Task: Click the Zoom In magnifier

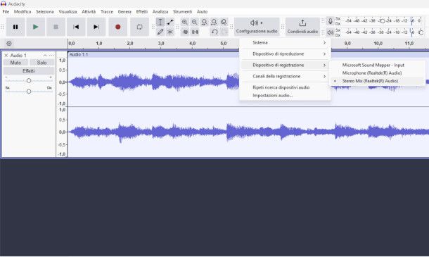Action: coord(185,23)
